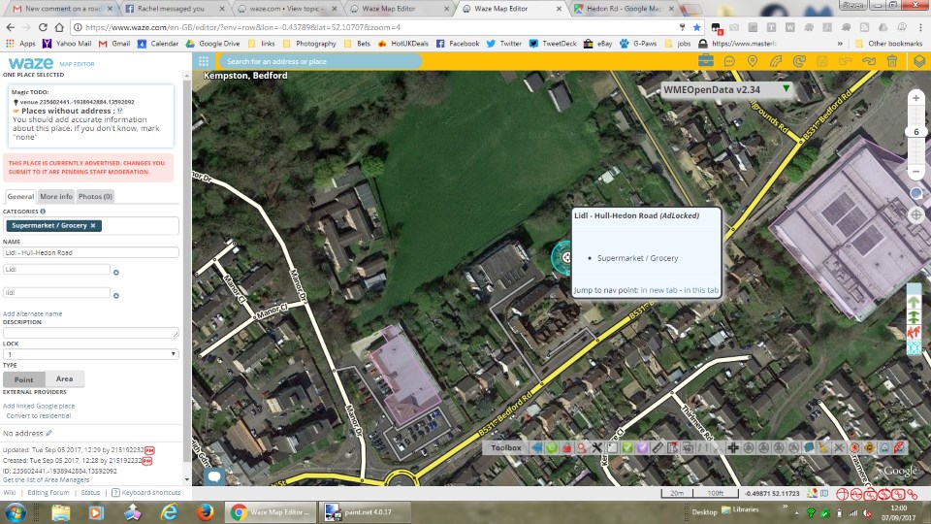931x524 pixels.
Task: Select the Point place type
Action: (x=24, y=379)
